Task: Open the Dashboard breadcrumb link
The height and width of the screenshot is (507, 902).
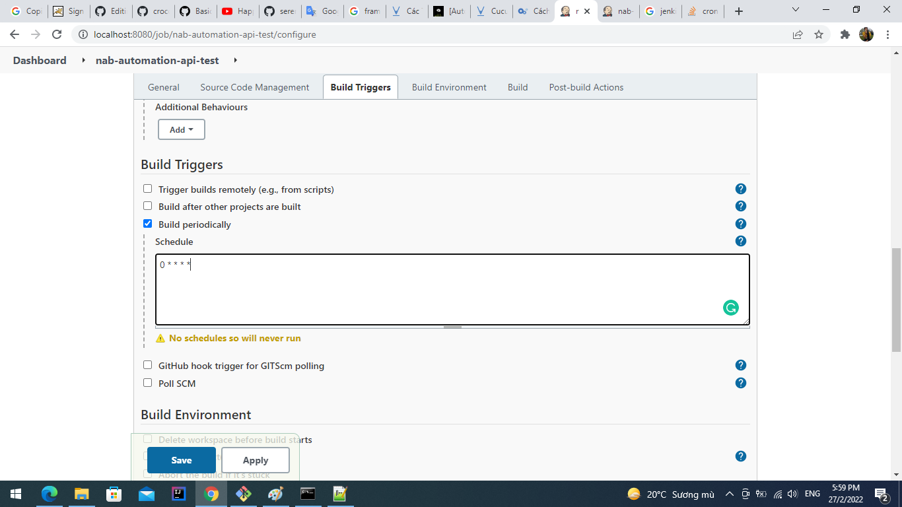Action: pyautogui.click(x=40, y=60)
